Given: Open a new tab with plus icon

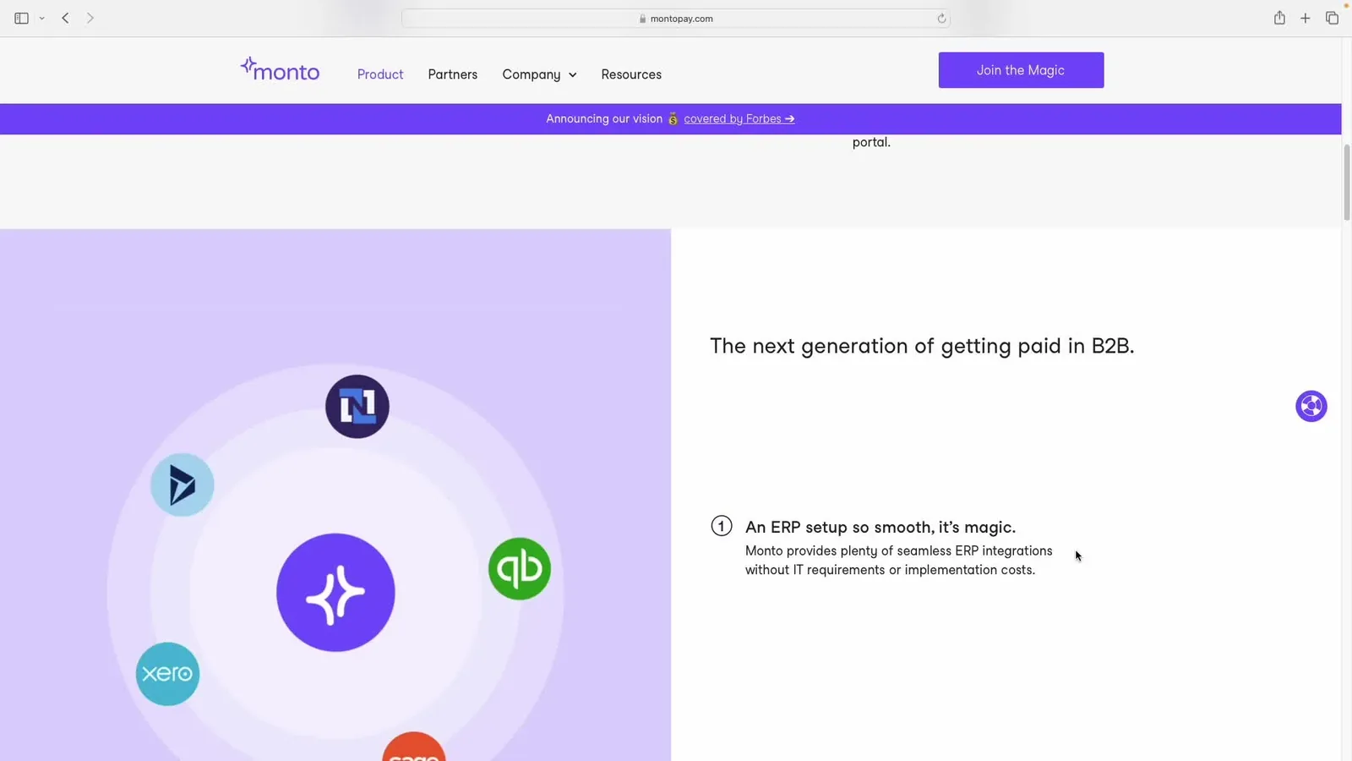Looking at the screenshot, I should click(1306, 18).
